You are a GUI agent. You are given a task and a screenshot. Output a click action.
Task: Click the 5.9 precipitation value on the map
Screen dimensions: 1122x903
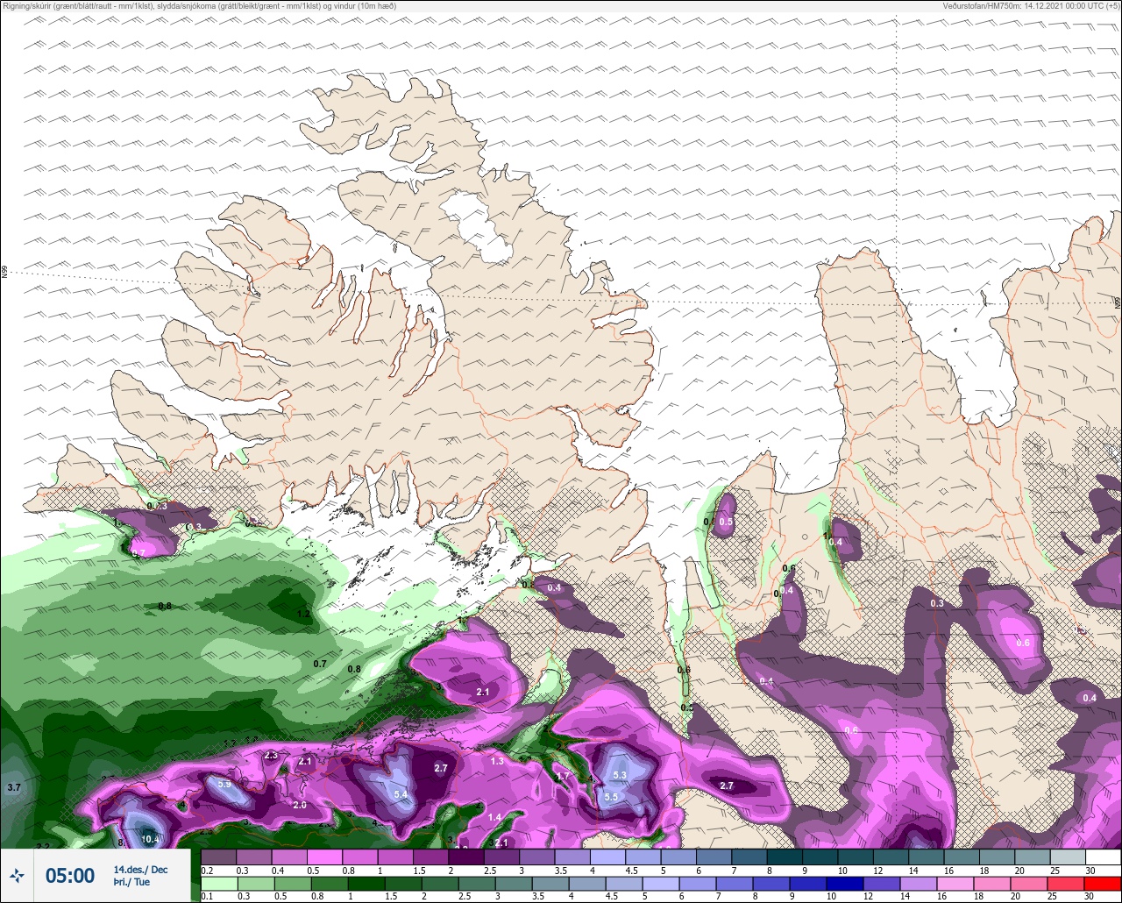point(224,784)
